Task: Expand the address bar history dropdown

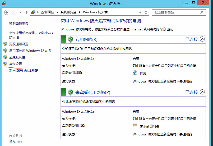Action: [140, 12]
